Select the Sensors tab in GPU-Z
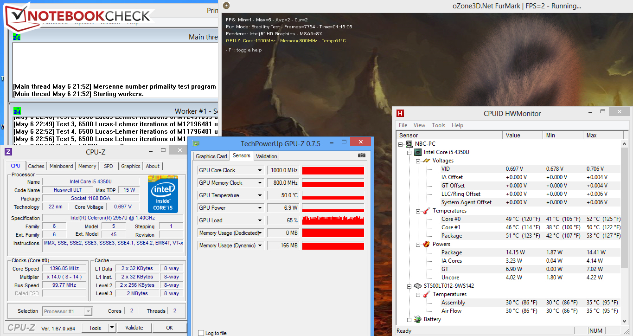Screen dimensions: 633x336 click(242, 155)
